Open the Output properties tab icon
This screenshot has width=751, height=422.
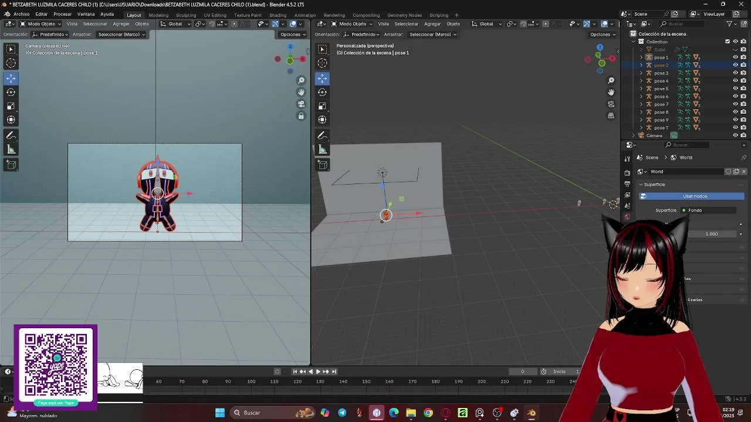pyautogui.click(x=627, y=184)
